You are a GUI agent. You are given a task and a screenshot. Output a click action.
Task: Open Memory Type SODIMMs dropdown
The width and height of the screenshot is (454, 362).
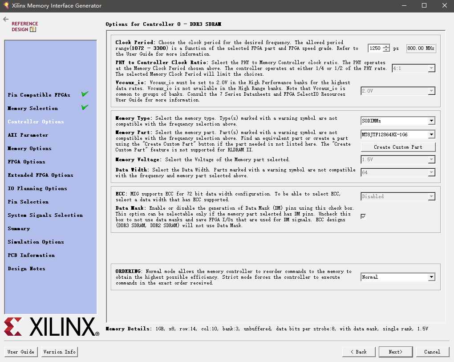(398, 121)
